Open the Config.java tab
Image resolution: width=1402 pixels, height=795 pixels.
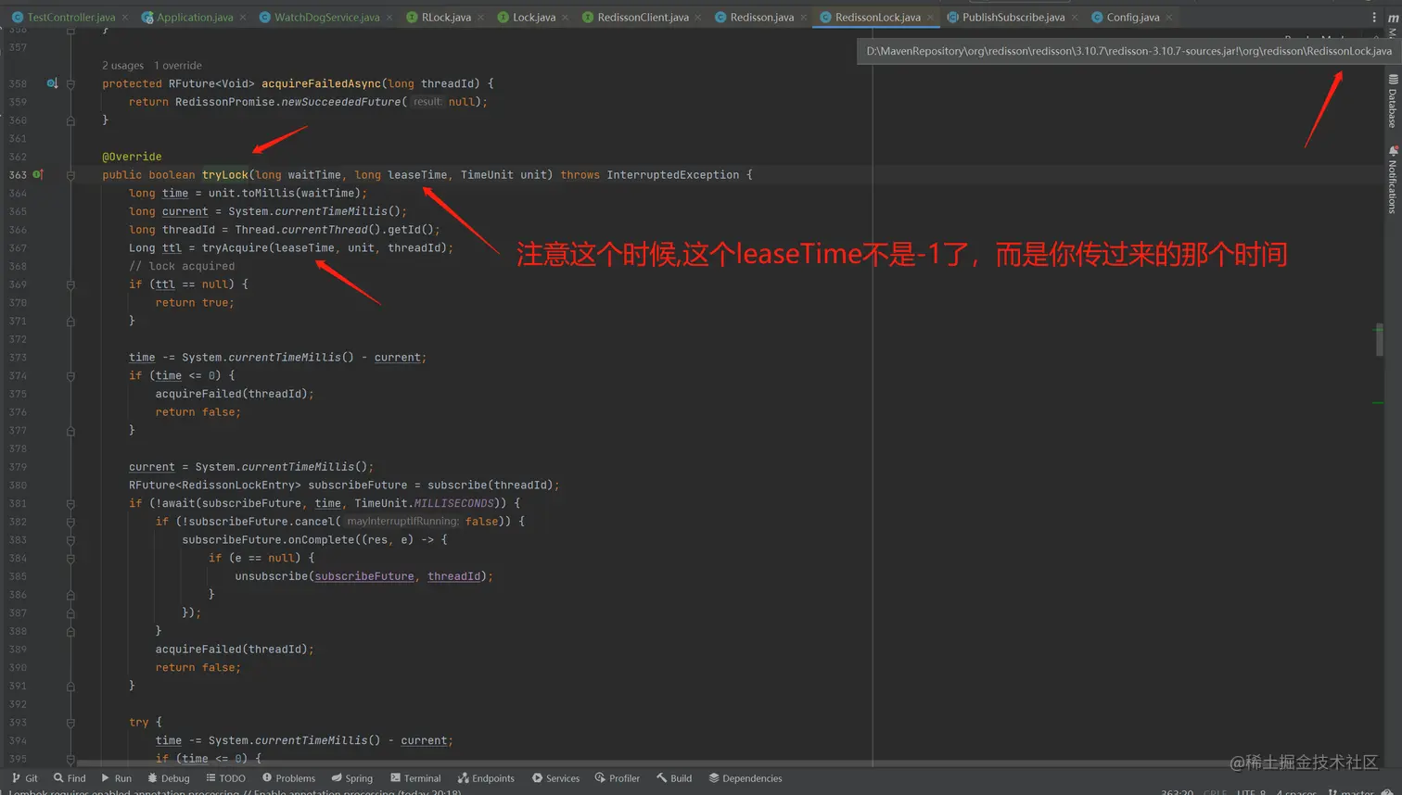coord(1132,17)
